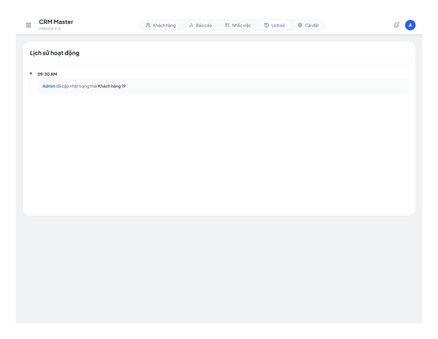
Task: Click the bar chart icon for Báo cáo
Action: pos(191,25)
